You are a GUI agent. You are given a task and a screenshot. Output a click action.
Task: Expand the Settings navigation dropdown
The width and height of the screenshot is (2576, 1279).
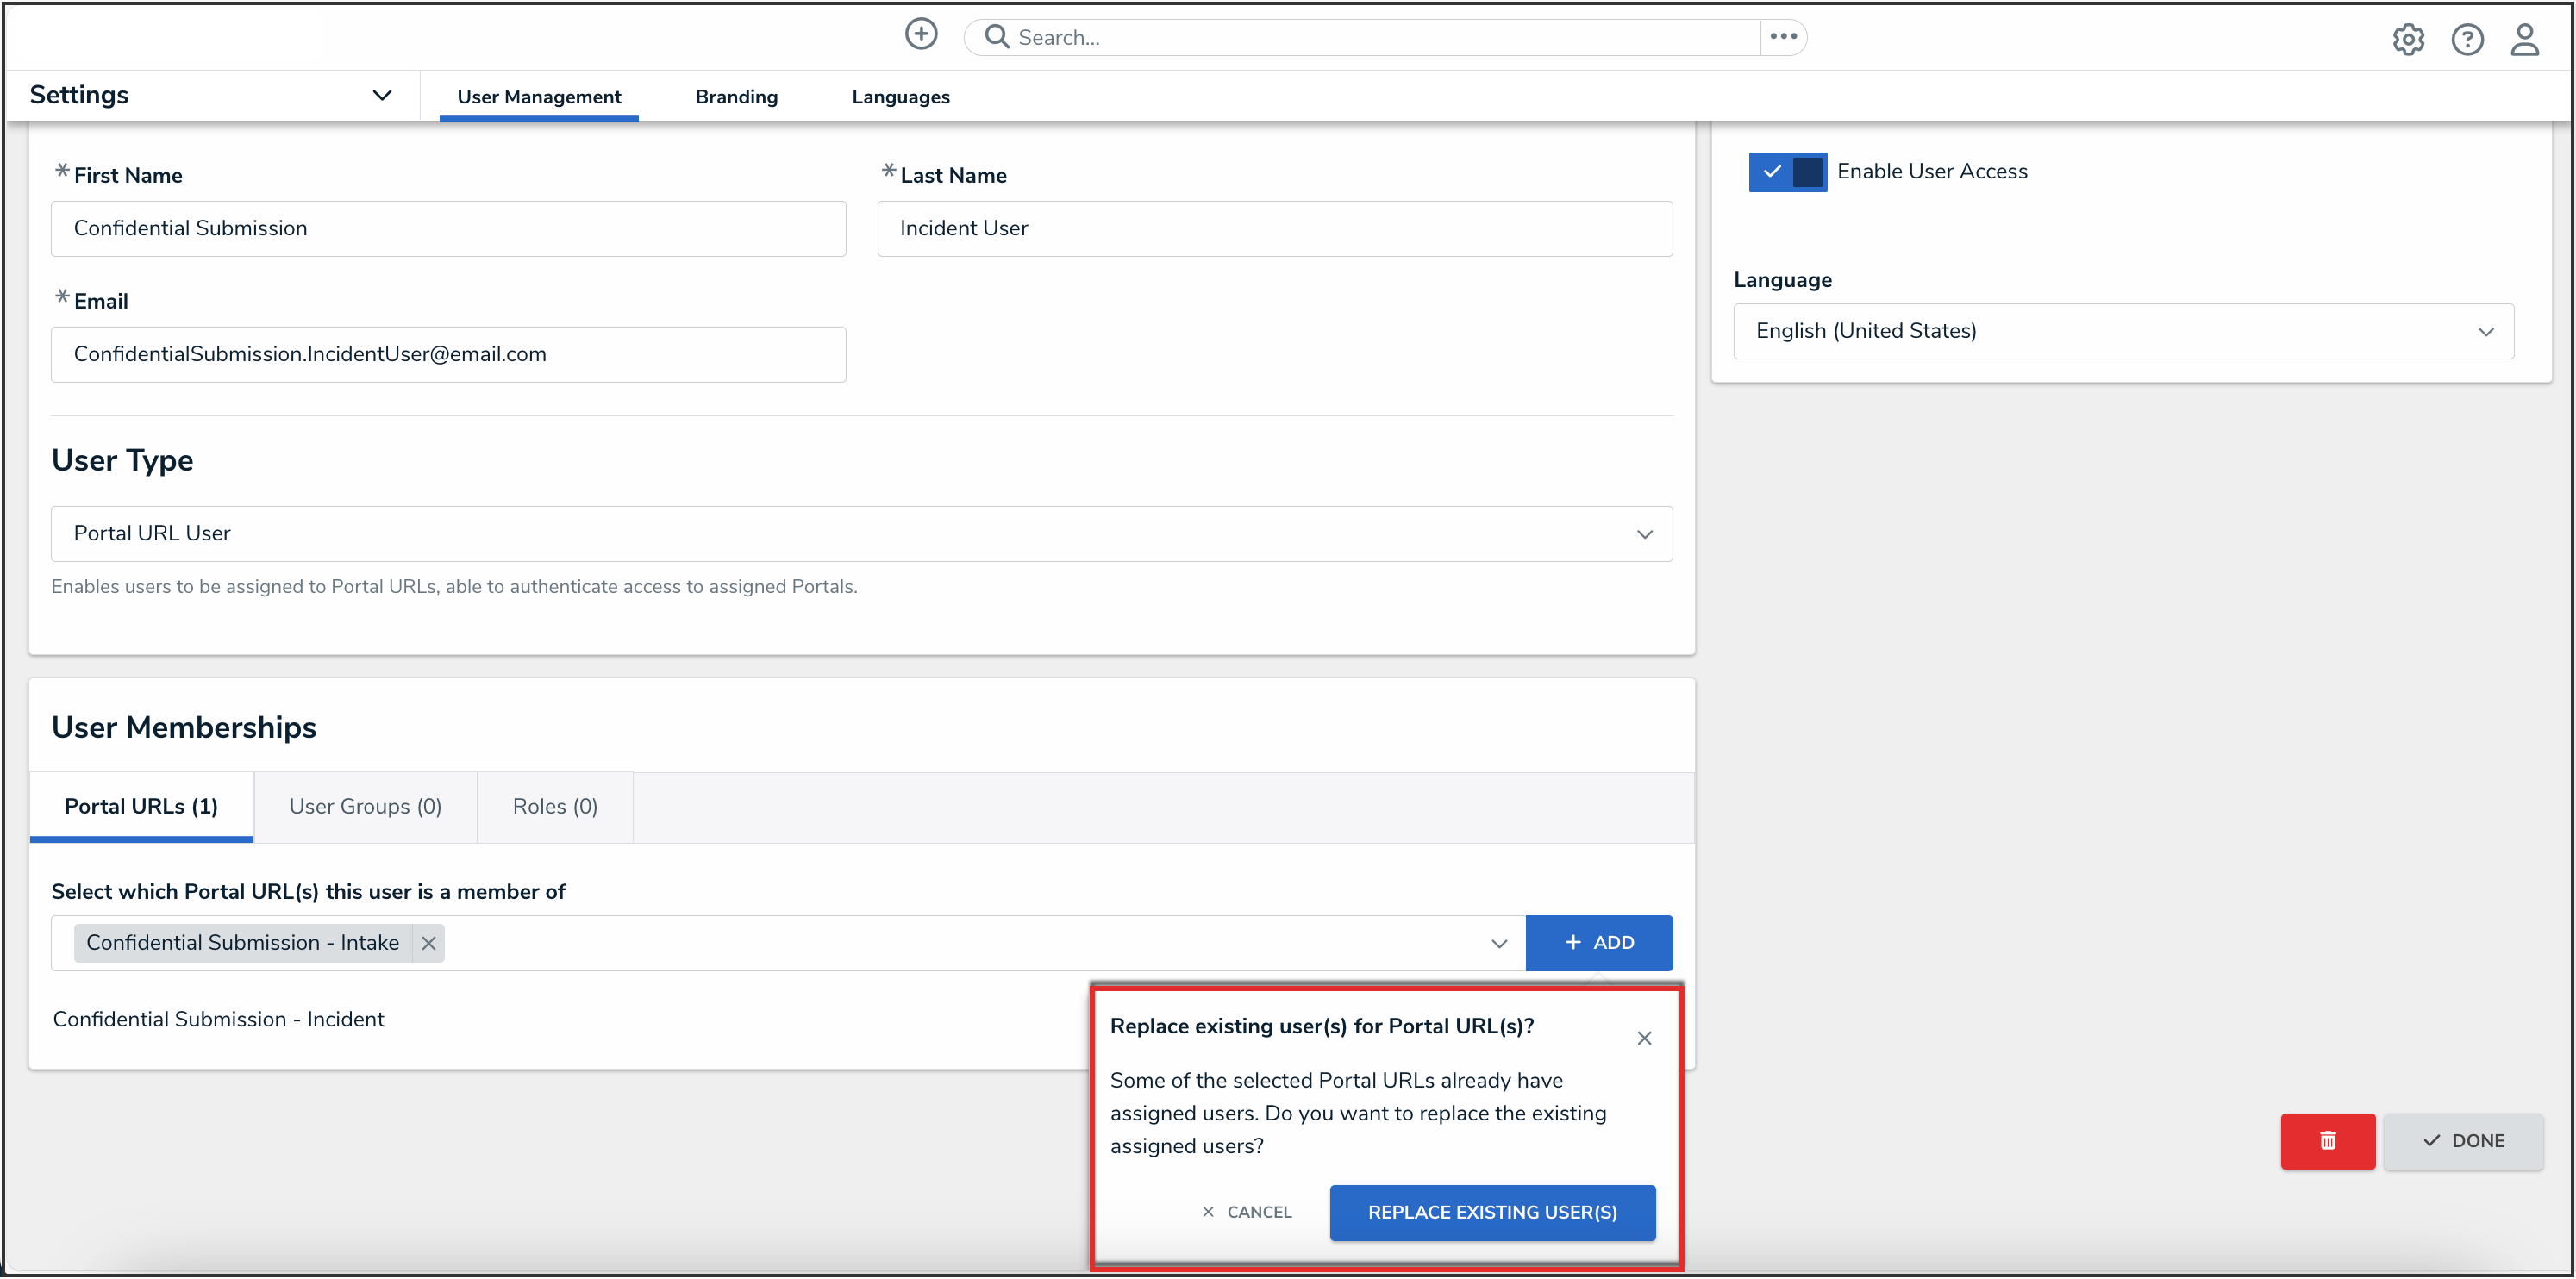tap(381, 95)
